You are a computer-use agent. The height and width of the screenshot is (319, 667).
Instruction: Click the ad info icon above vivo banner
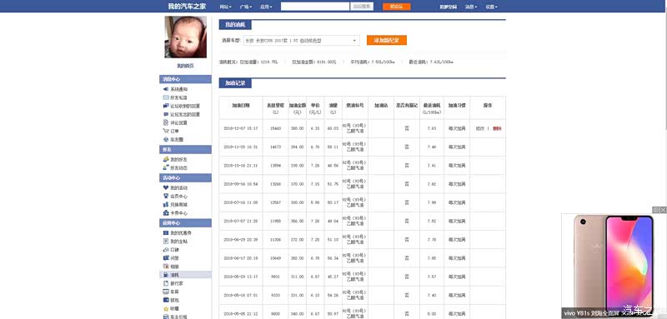tap(656, 210)
